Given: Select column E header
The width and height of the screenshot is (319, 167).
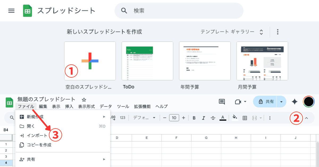Looking at the screenshot, I should point(147,138).
